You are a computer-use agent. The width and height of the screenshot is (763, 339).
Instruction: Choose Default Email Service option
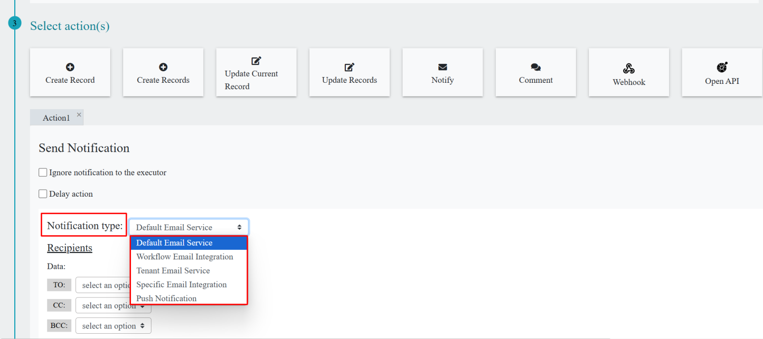(189, 243)
